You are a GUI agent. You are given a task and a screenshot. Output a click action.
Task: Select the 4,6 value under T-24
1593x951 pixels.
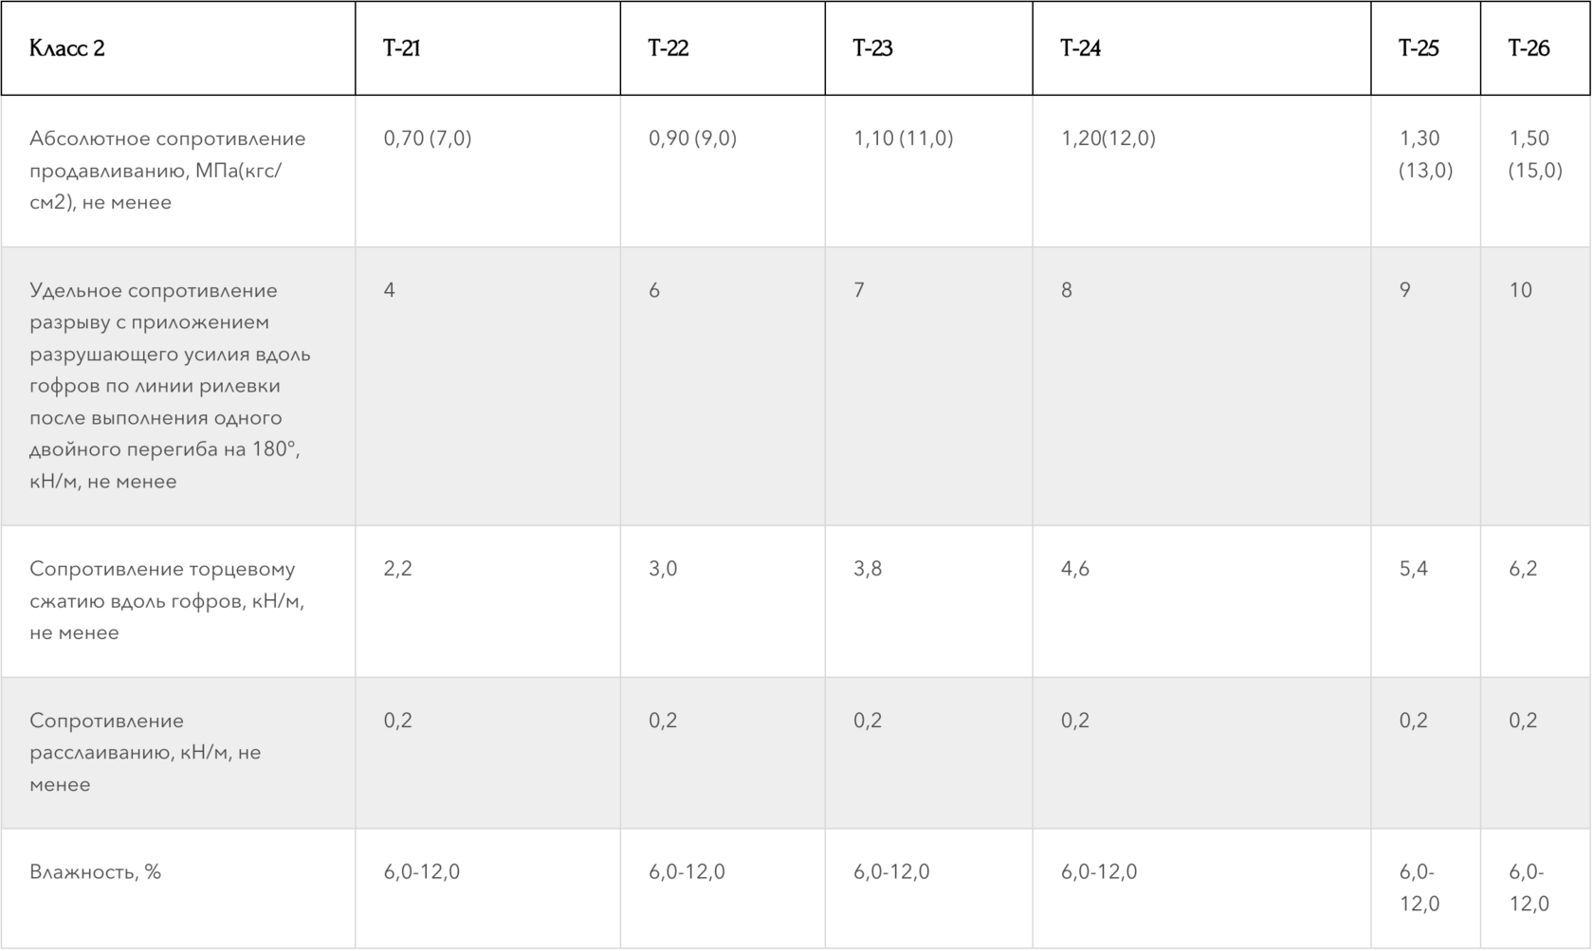[x=1075, y=569]
